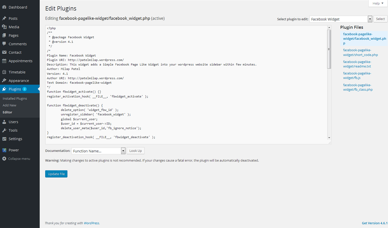This screenshot has height=228, width=388.
Task: Open the Select plugin to edit dropdown
Action: click(341, 19)
